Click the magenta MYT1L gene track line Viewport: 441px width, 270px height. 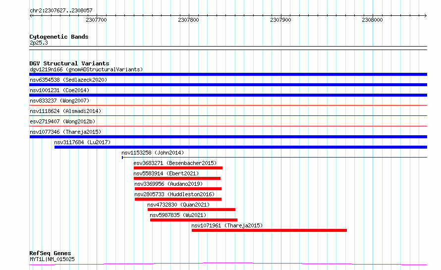point(228,264)
